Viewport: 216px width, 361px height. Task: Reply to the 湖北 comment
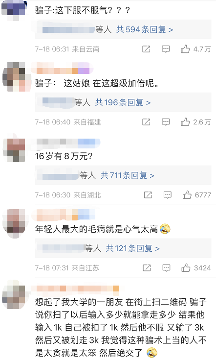[168, 195]
